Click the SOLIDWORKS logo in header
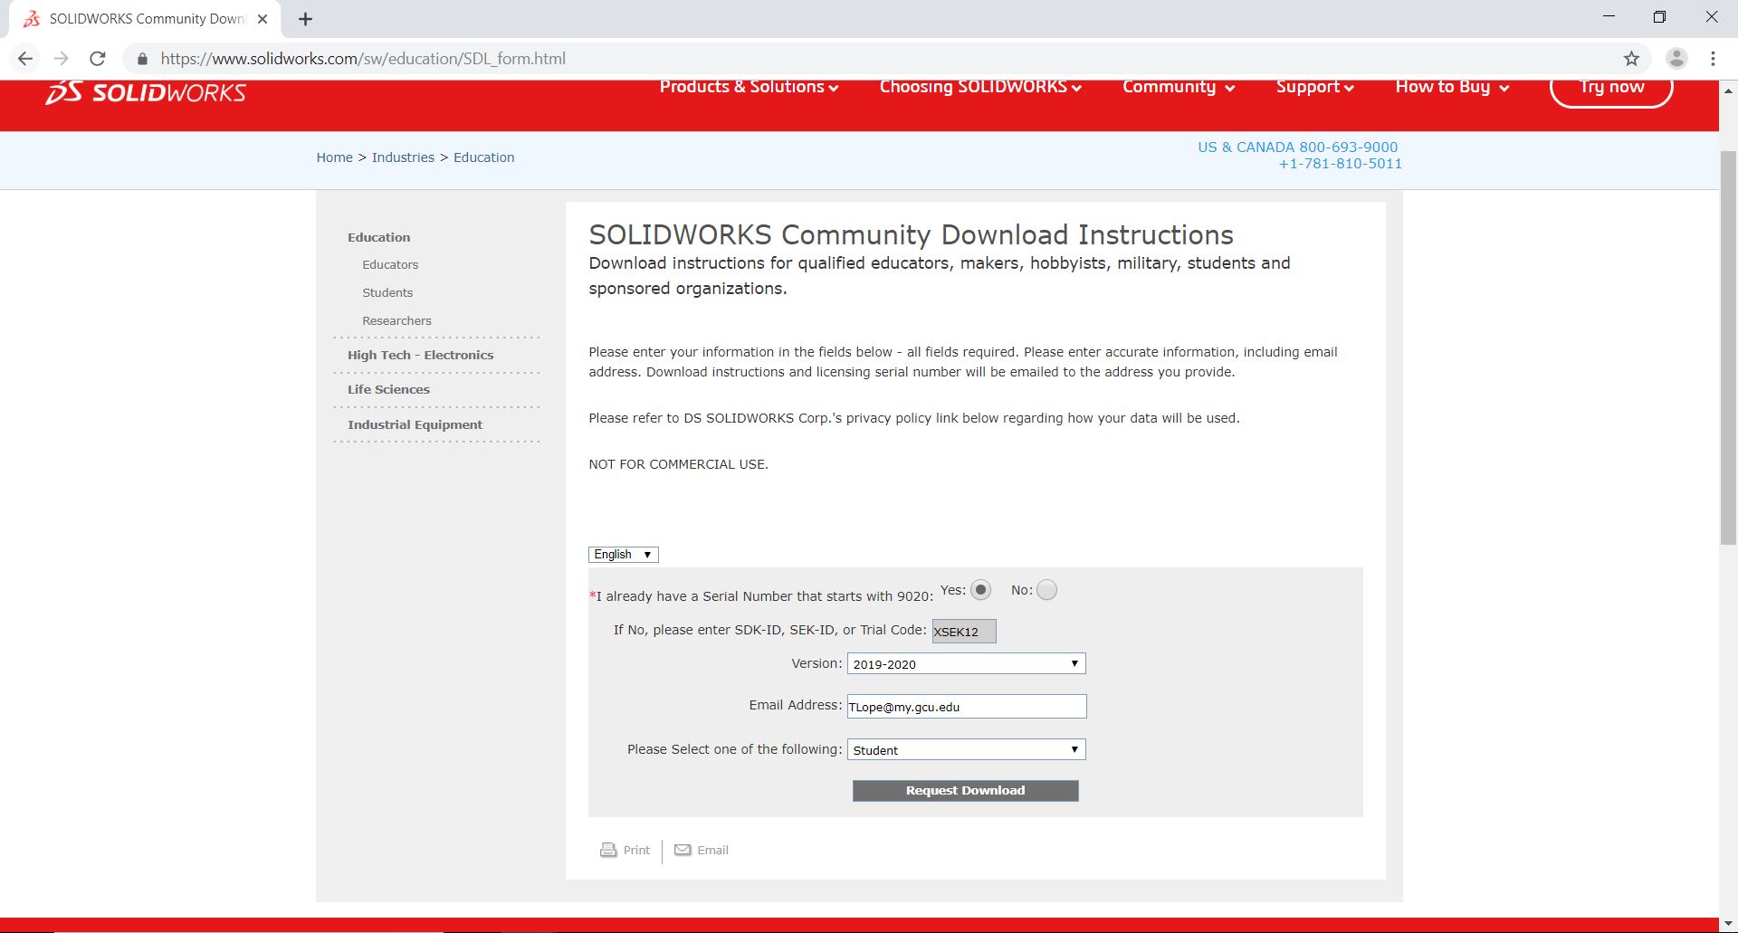This screenshot has height=933, width=1738. pos(146,92)
